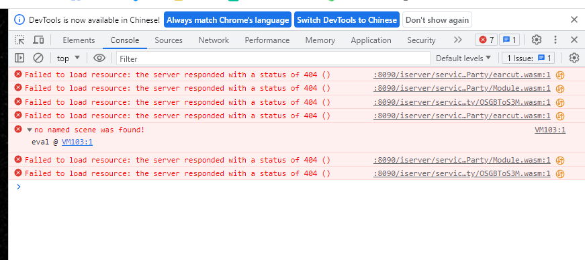Viewport: 585px width, 260px height.
Task: Go to the Memory tab
Action: tap(320, 40)
